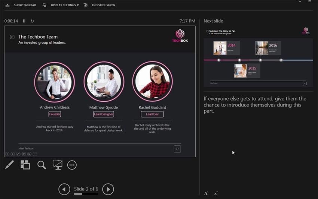The image size is (318, 199).
Task: Click the Lead Designer label on slide
Action: coord(104,114)
